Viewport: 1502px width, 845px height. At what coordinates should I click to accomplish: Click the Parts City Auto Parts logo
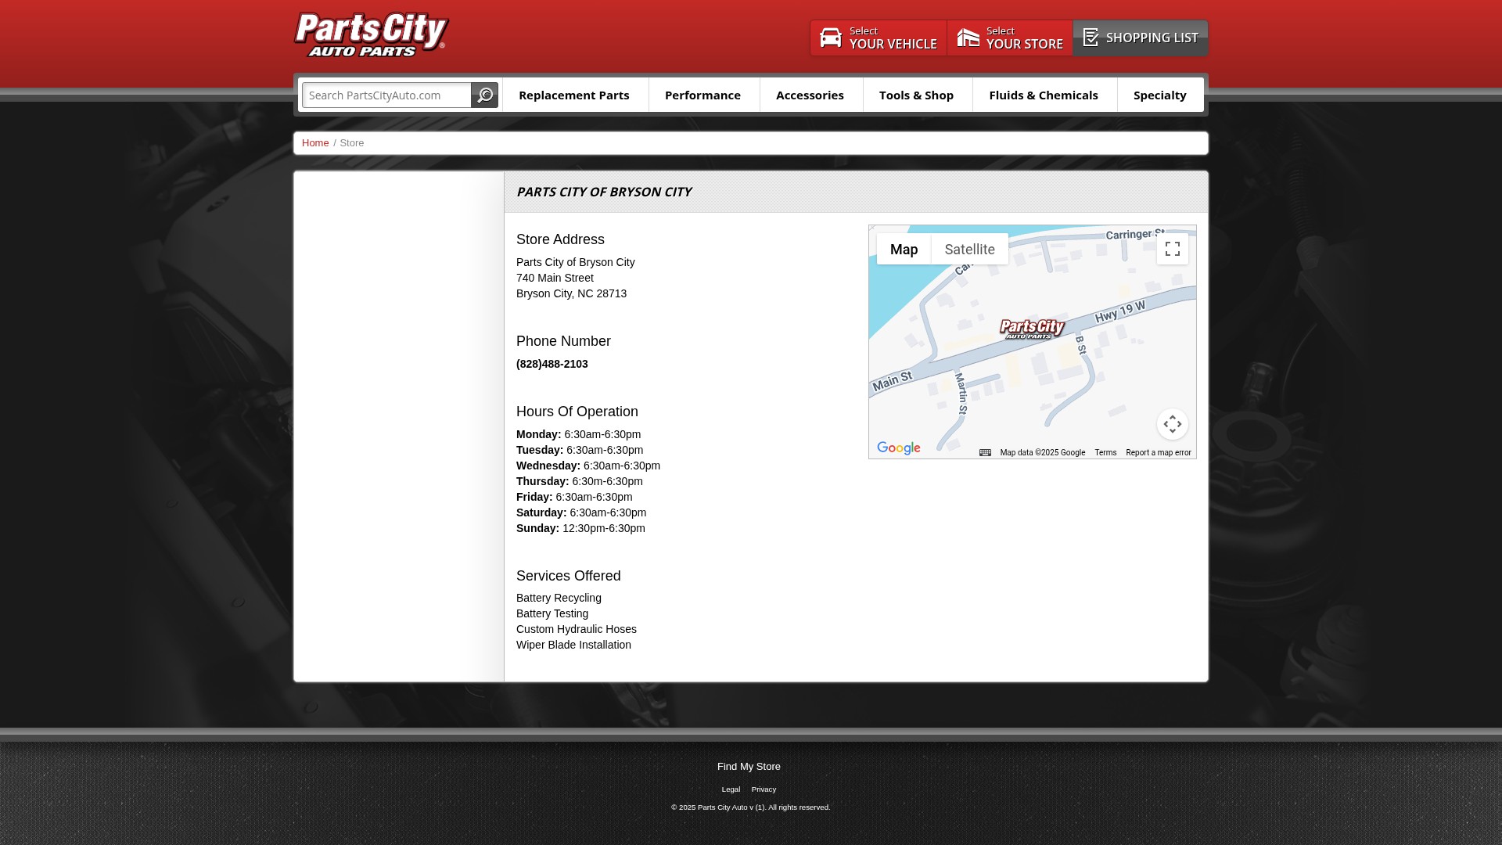pos(372,35)
